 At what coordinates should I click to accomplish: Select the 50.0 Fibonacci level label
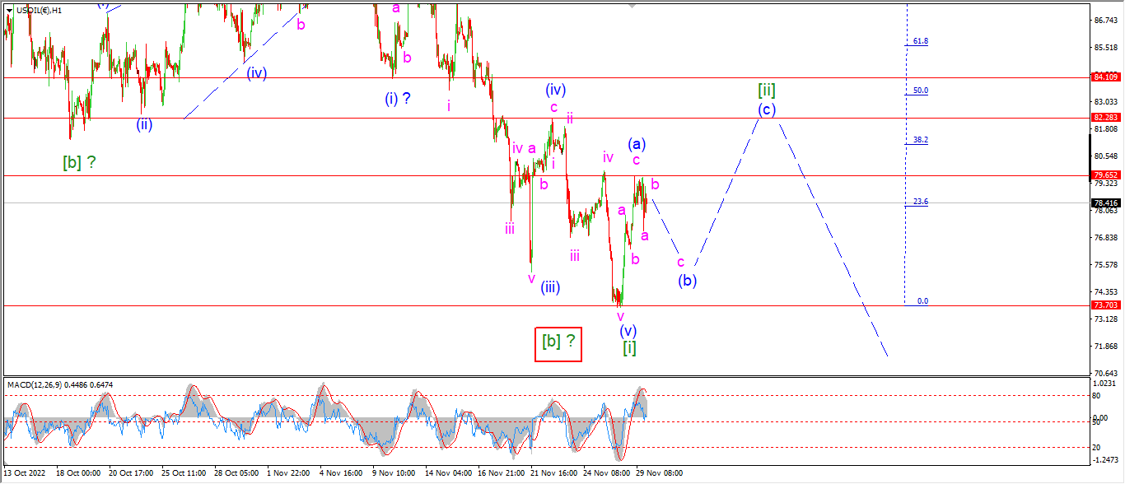[x=920, y=91]
